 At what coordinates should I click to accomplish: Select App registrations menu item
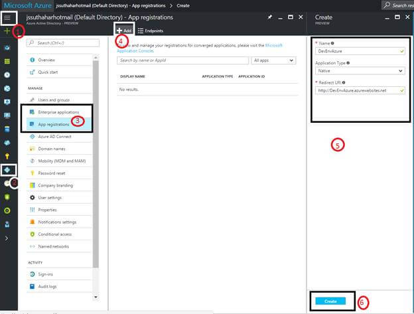(x=59, y=124)
